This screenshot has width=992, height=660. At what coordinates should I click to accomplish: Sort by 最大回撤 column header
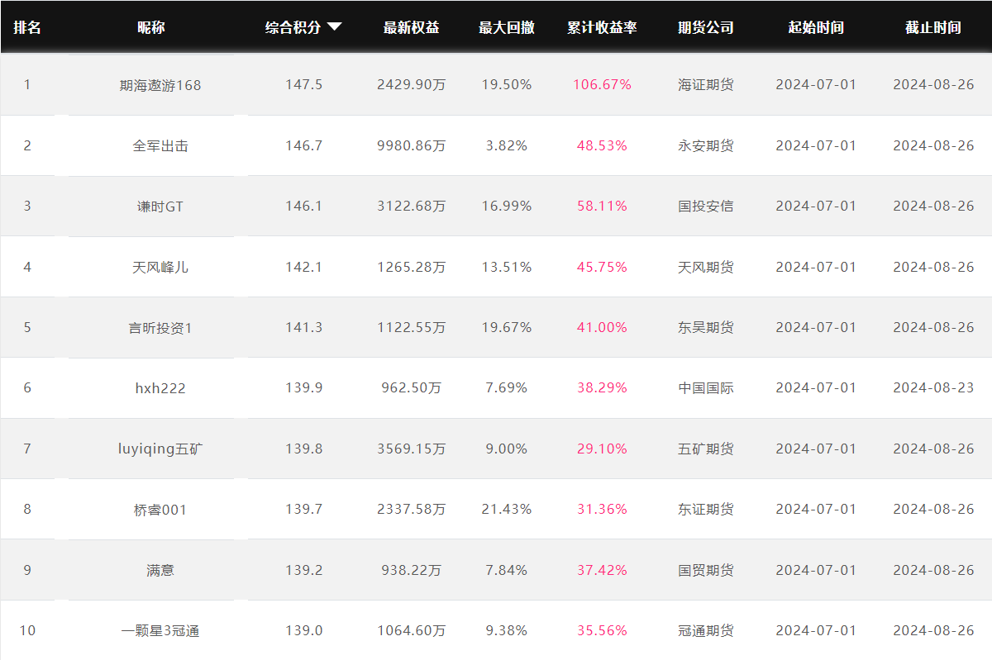tap(507, 27)
